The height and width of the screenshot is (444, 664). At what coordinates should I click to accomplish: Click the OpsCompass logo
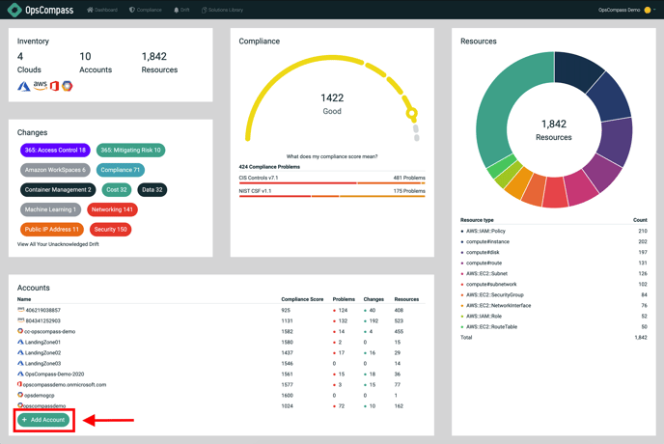[x=41, y=10]
